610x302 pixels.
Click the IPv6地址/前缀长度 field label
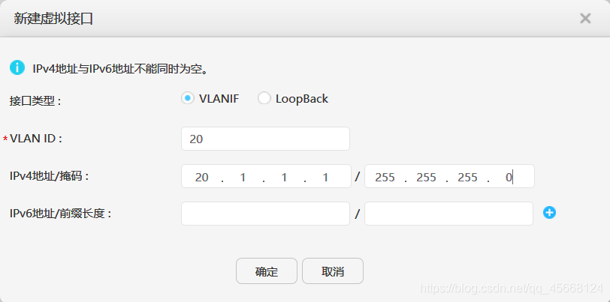click(x=61, y=214)
